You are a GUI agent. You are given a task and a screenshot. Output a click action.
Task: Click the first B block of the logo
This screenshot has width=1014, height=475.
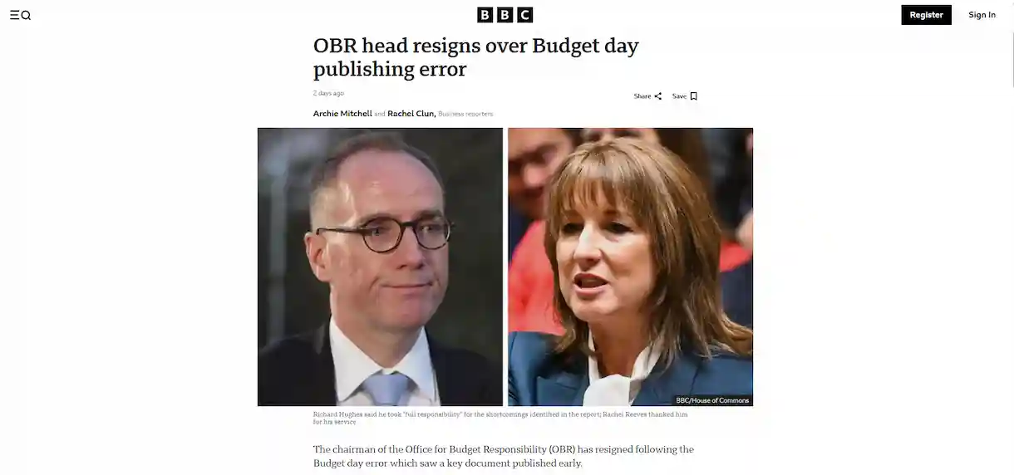[x=485, y=15]
